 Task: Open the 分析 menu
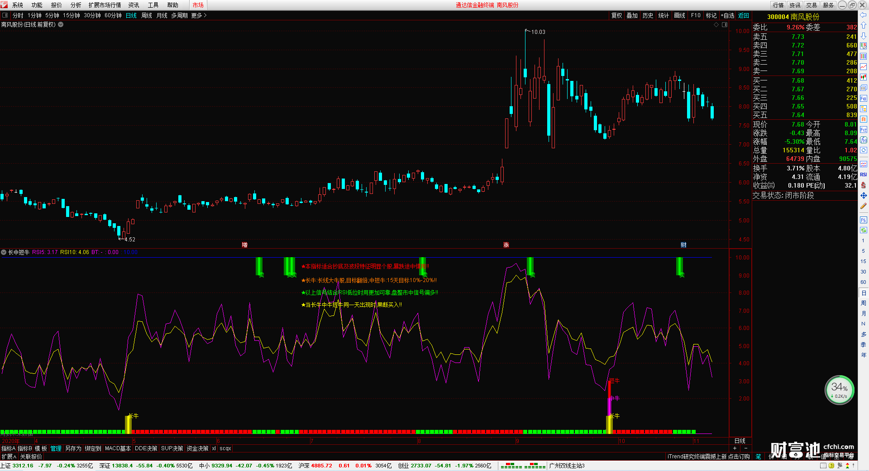click(76, 5)
